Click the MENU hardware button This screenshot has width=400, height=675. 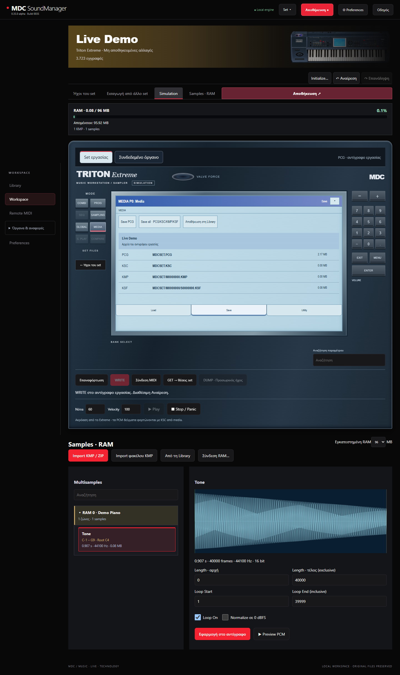point(377,258)
